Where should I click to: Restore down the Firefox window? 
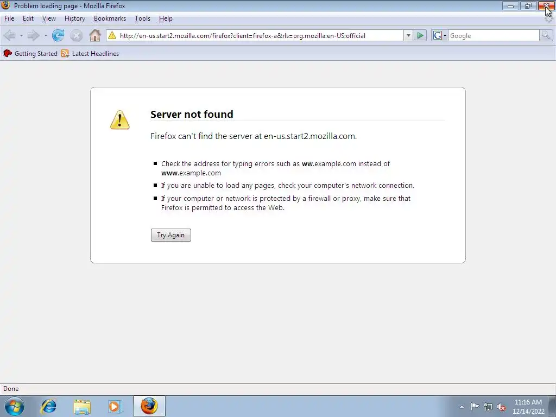pos(528,5)
